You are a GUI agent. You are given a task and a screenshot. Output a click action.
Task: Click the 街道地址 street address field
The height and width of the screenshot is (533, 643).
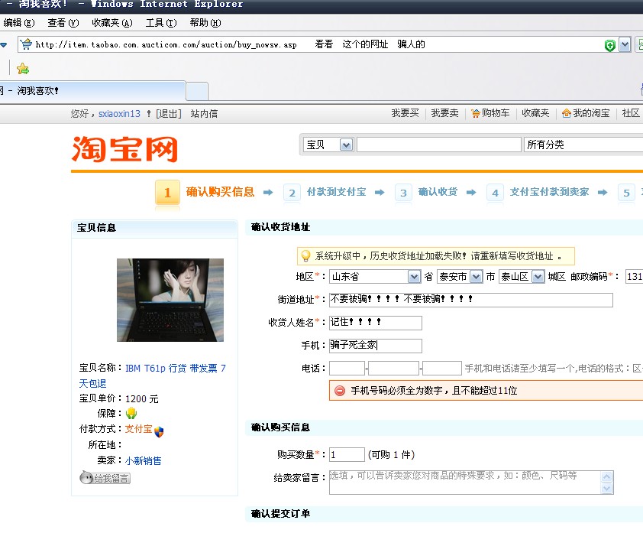[471, 300]
